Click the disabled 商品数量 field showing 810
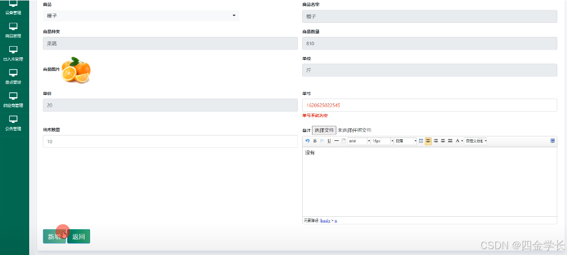Image resolution: width=567 pixels, height=255 pixels. [430, 43]
